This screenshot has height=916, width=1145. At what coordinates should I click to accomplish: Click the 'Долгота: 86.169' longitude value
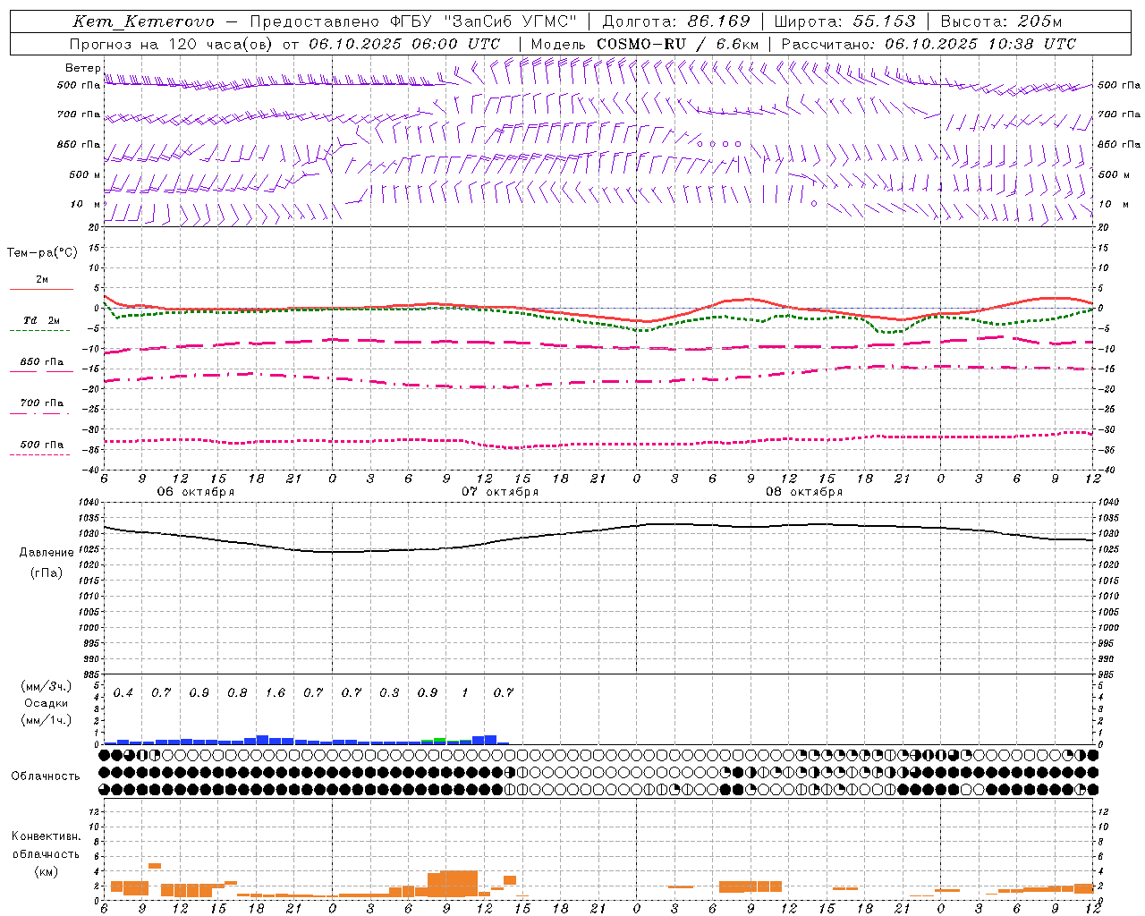[x=676, y=21]
